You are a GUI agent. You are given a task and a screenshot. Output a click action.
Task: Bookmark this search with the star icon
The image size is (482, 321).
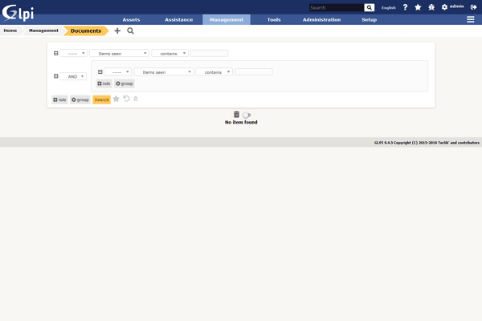pyautogui.click(x=116, y=99)
